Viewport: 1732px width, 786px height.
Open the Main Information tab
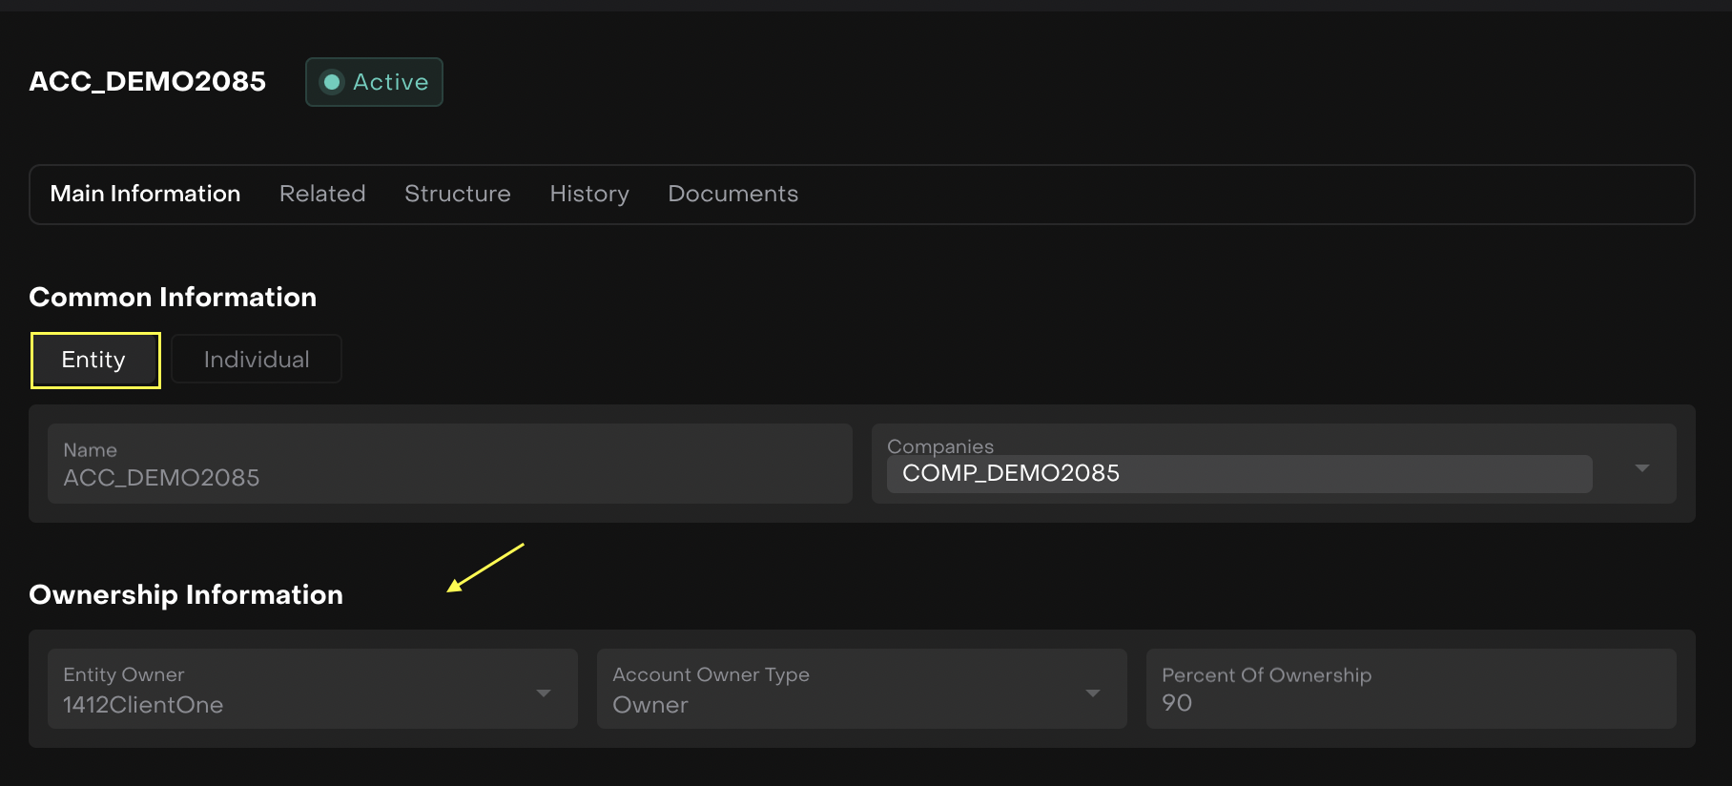coord(145,194)
